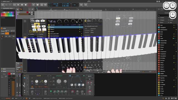This screenshot has height=100, width=178.
Task: Click the Distortion device icon
Action: (159, 71)
